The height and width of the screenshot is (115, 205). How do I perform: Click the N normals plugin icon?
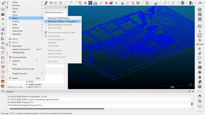[x=200, y=49]
